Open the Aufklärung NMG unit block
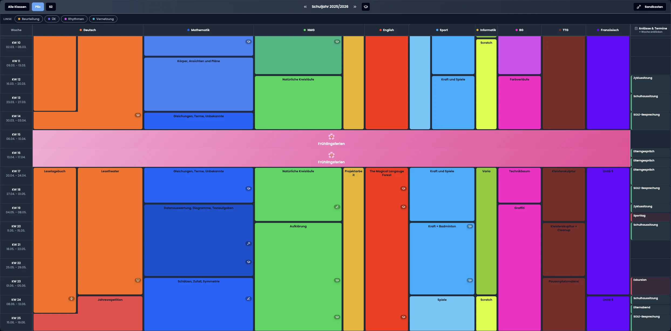This screenshot has width=671, height=331. coord(298,276)
